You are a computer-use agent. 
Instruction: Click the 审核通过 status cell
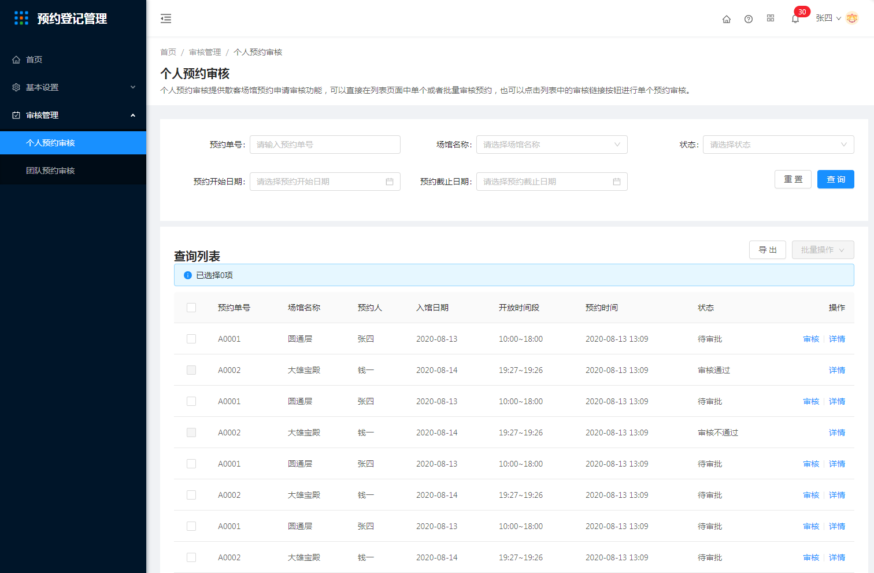pos(714,370)
